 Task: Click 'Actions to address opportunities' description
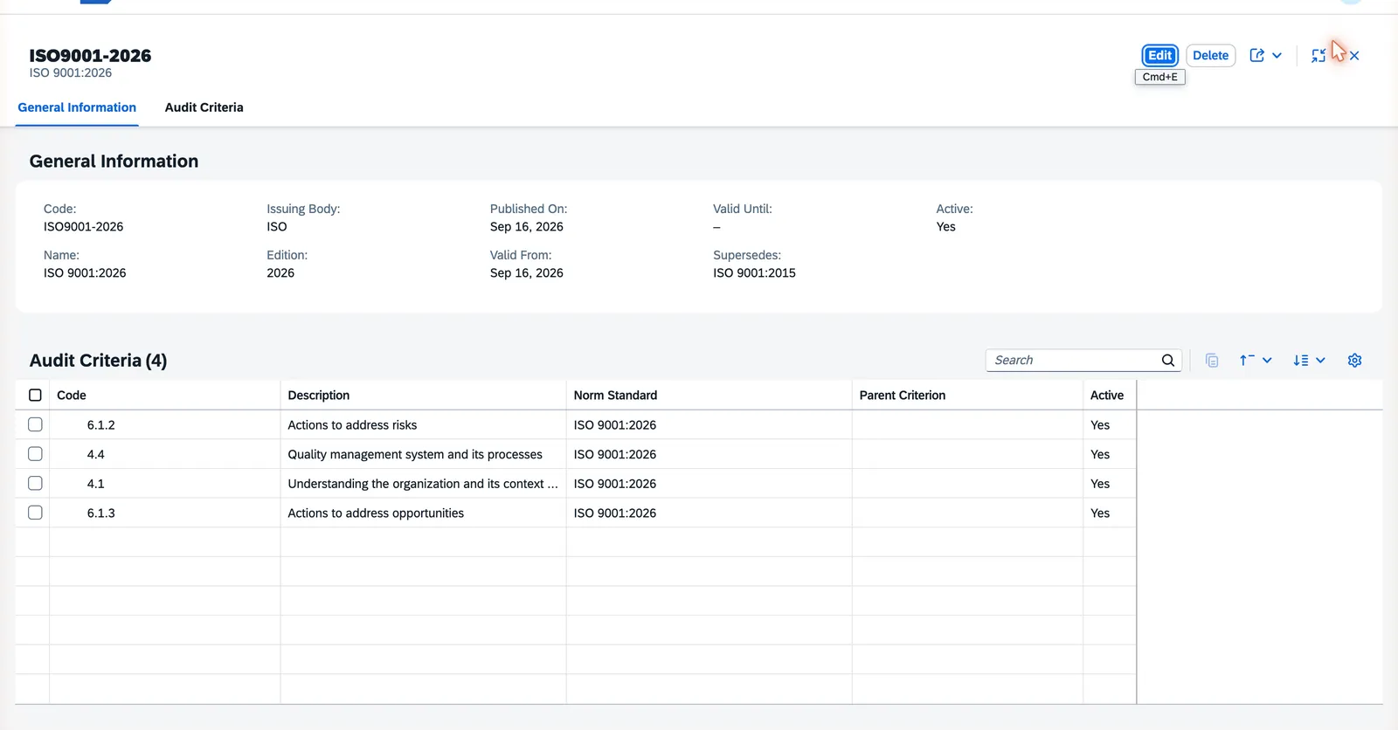click(x=376, y=513)
